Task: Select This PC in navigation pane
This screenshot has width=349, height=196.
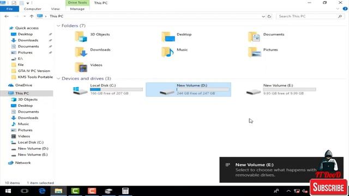Action: 27,93
